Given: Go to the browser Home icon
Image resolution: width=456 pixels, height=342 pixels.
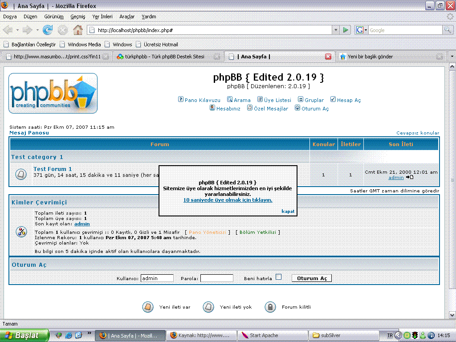Looking at the screenshot, I should (77, 30).
